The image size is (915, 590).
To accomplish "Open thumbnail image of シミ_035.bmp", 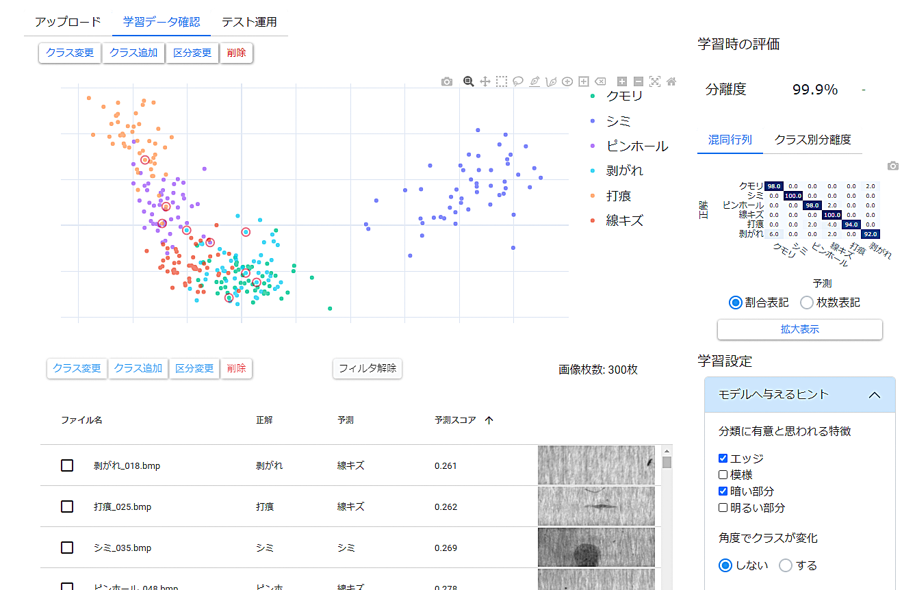I will [596, 548].
